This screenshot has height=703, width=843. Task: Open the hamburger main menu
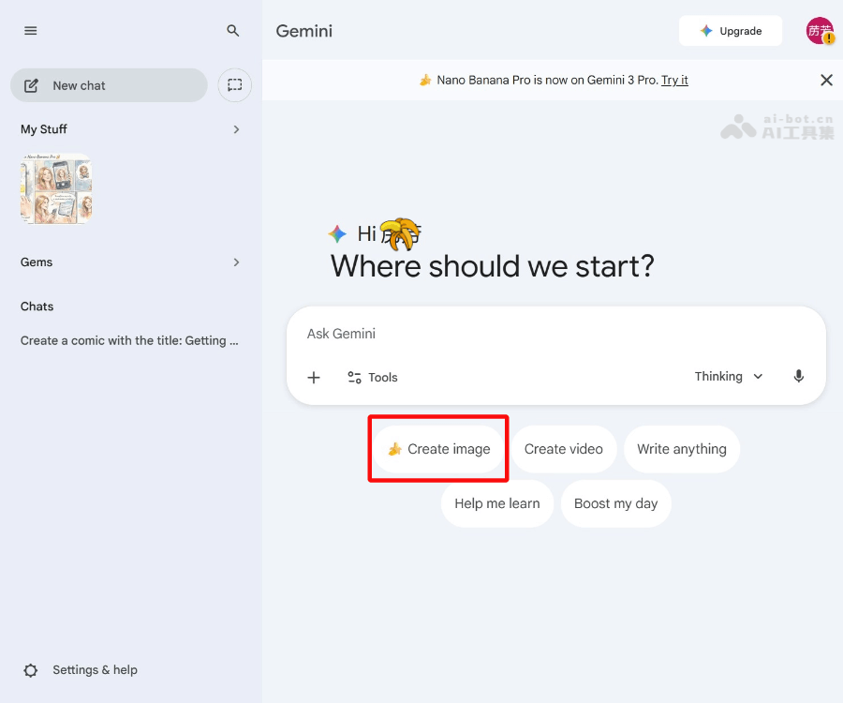click(31, 31)
